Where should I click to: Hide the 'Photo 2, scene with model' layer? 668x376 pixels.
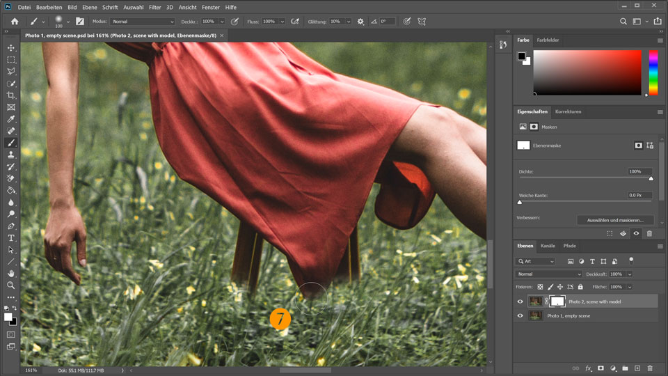[520, 301]
